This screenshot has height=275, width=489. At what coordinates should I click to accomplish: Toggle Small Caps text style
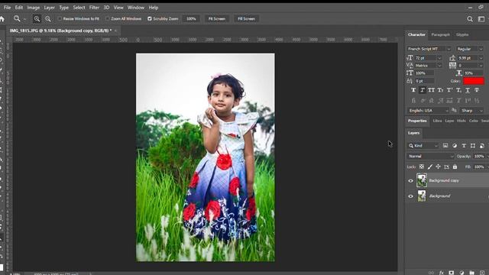[x=440, y=90]
